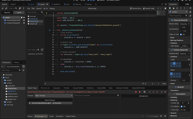Sort methods list icon beside Filter Methods

[x=42, y=50]
